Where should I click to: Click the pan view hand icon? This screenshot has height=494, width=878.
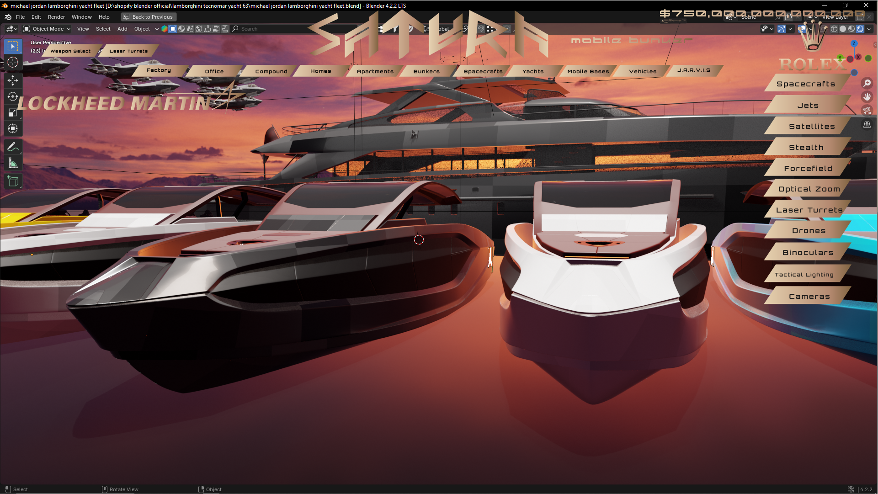point(867,97)
